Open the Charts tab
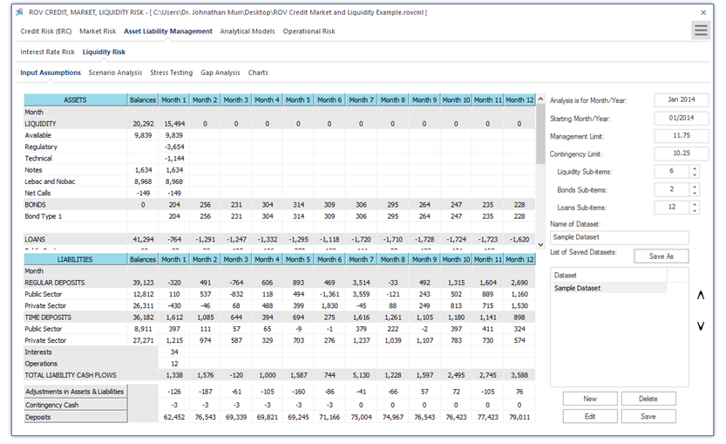The image size is (726, 444). tap(258, 72)
